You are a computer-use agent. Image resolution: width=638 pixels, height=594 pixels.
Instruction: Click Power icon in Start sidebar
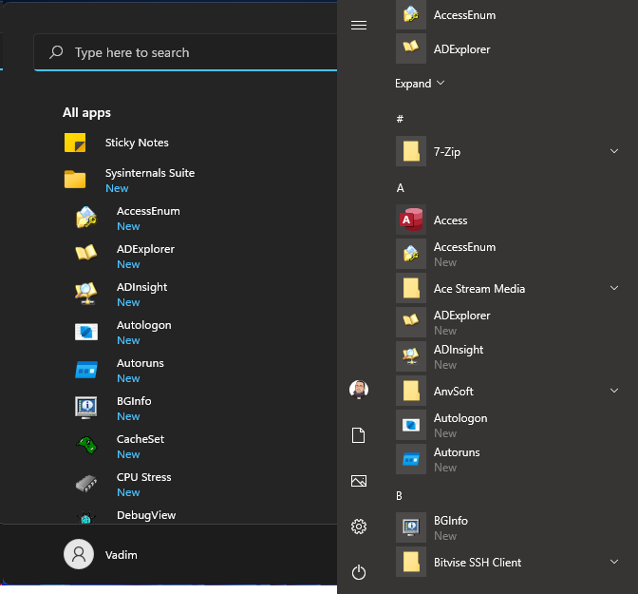click(359, 572)
